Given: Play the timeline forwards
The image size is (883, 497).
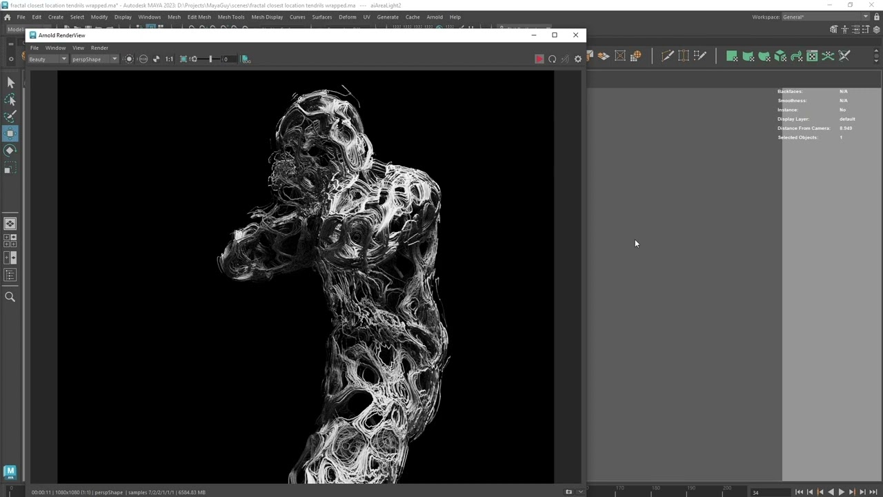Looking at the screenshot, I should click(841, 492).
